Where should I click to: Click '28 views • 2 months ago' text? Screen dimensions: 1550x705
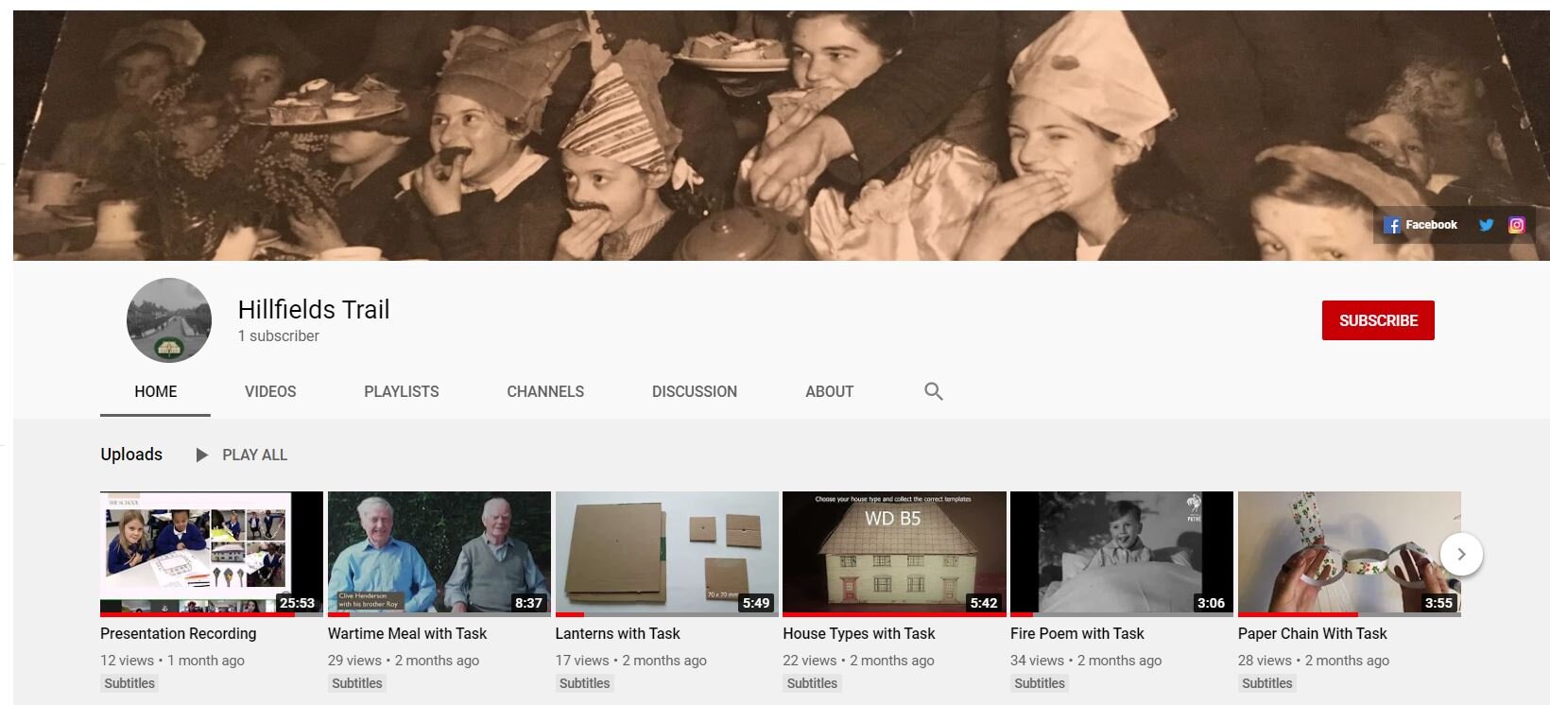[x=1314, y=661]
